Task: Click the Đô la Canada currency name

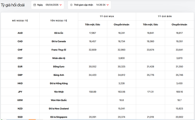Action: coord(59,41)
